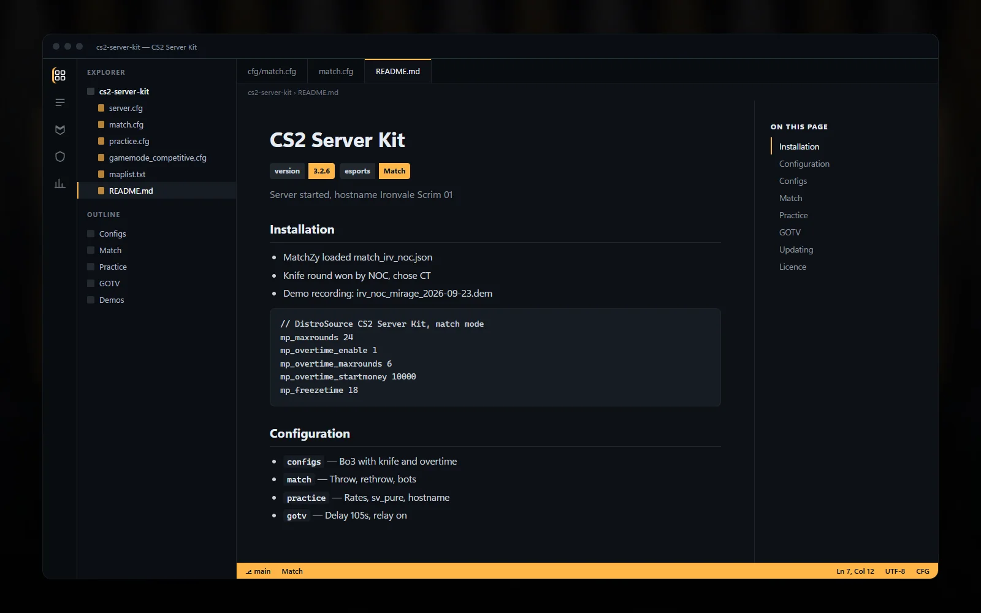The height and width of the screenshot is (613, 981).
Task: Click the square icon beside Match outline item
Action: [91, 250]
